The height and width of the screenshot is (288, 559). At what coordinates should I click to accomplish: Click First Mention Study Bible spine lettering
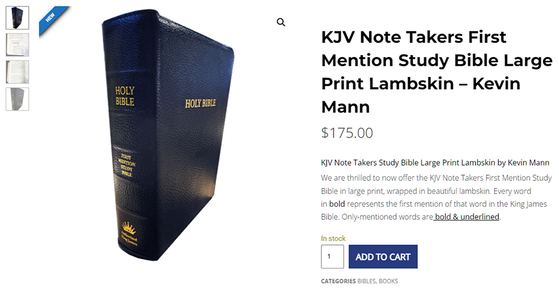pyautogui.click(x=127, y=165)
